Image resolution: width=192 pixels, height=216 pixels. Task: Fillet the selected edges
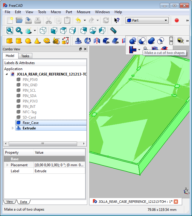106,41
